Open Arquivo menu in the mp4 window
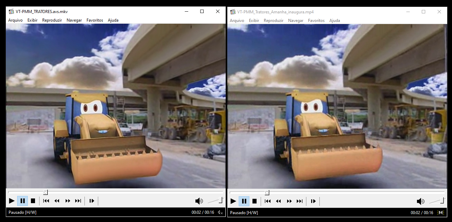Image resolution: width=452 pixels, height=222 pixels. point(237,21)
